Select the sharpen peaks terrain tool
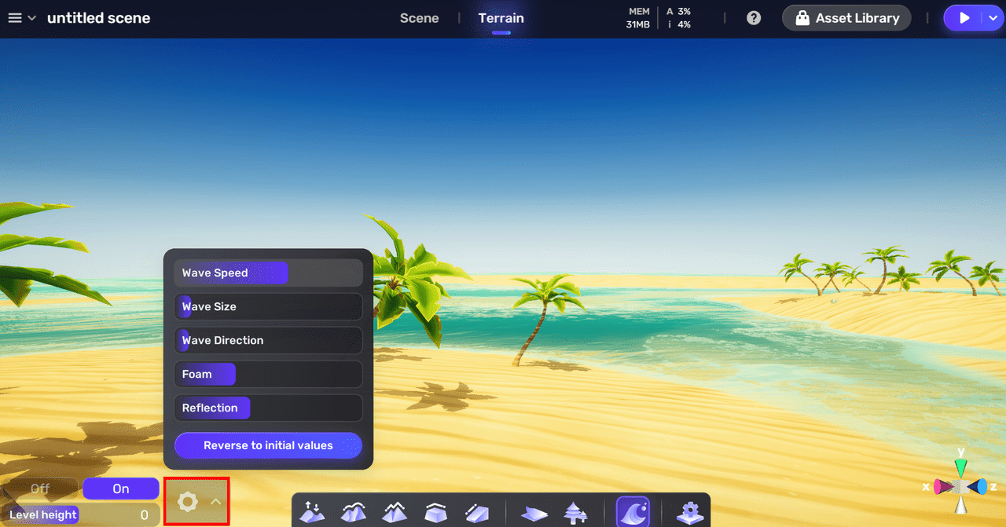 click(394, 513)
